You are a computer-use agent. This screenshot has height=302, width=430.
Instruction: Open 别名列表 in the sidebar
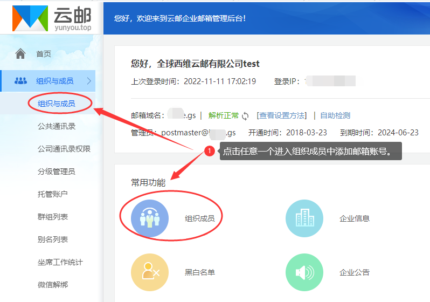[52, 239]
